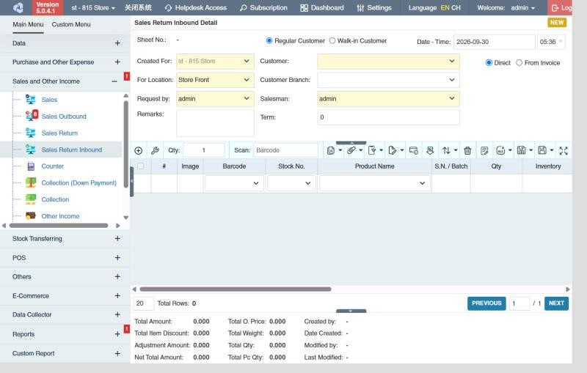
Task: Open the Product Name column dropdown in row
Action: 374,183
